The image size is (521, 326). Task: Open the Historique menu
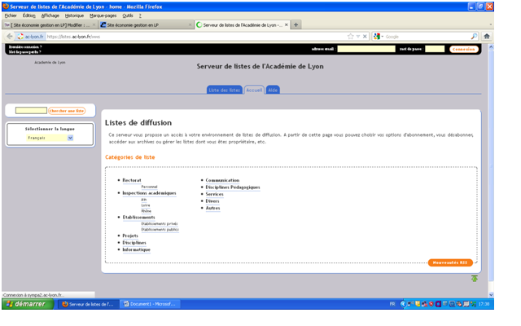click(74, 15)
